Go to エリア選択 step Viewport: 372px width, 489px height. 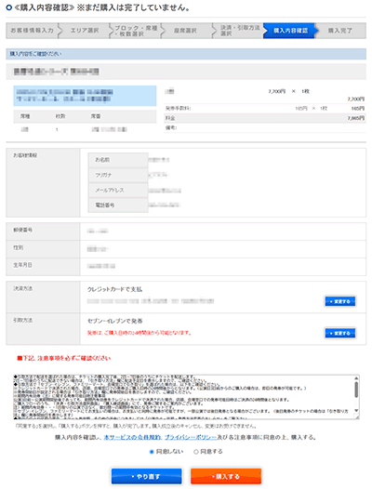(x=85, y=31)
